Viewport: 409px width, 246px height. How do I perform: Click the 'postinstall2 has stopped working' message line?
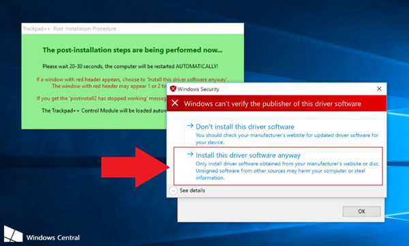coord(102,98)
